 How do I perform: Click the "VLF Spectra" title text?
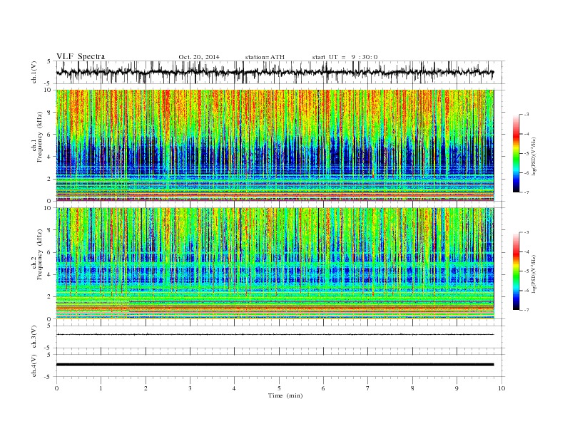(x=81, y=56)
